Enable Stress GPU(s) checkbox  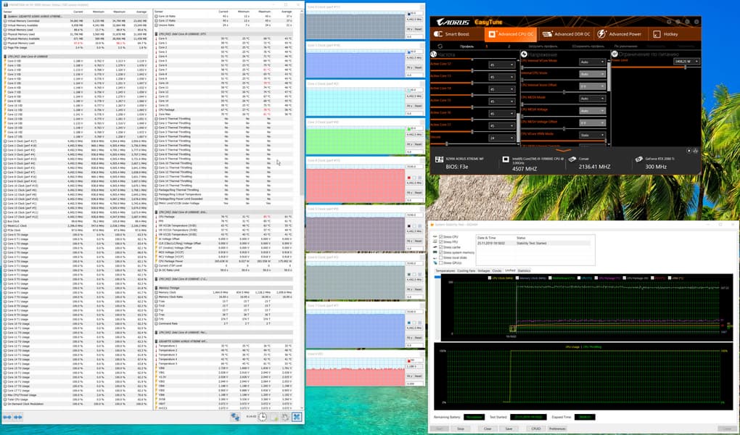tap(441, 262)
